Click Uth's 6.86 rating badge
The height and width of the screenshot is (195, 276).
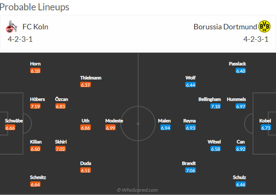click(86, 128)
